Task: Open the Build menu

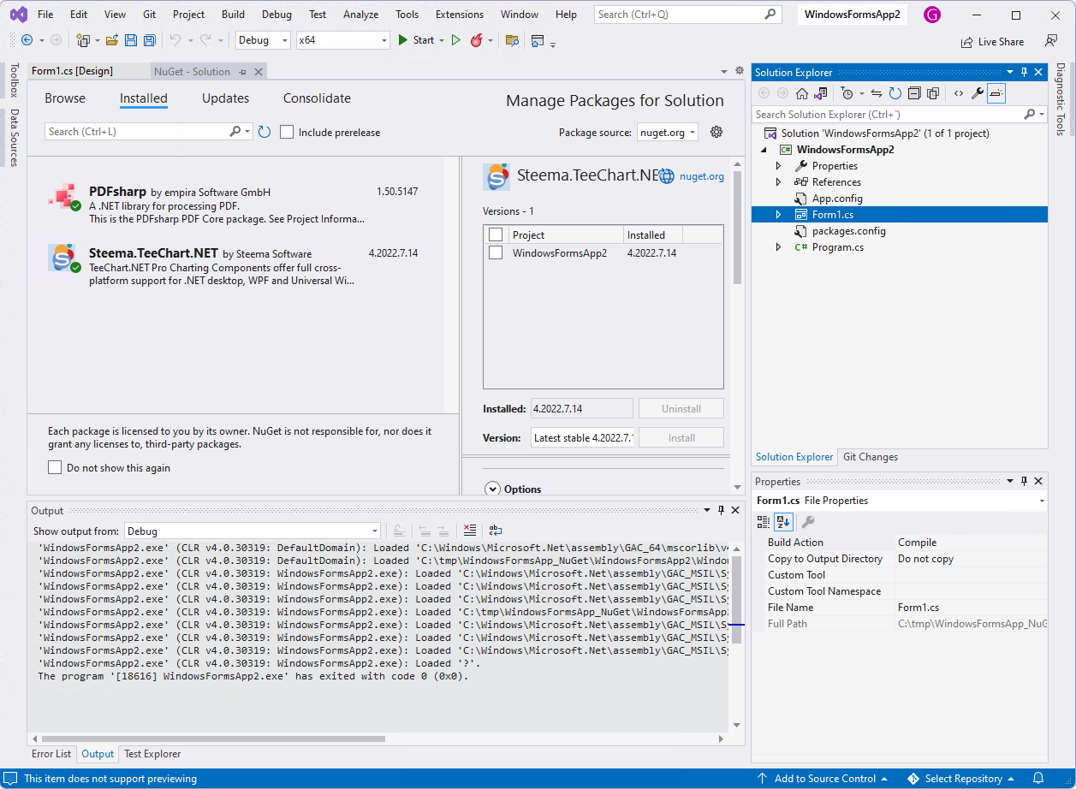Action: (233, 15)
